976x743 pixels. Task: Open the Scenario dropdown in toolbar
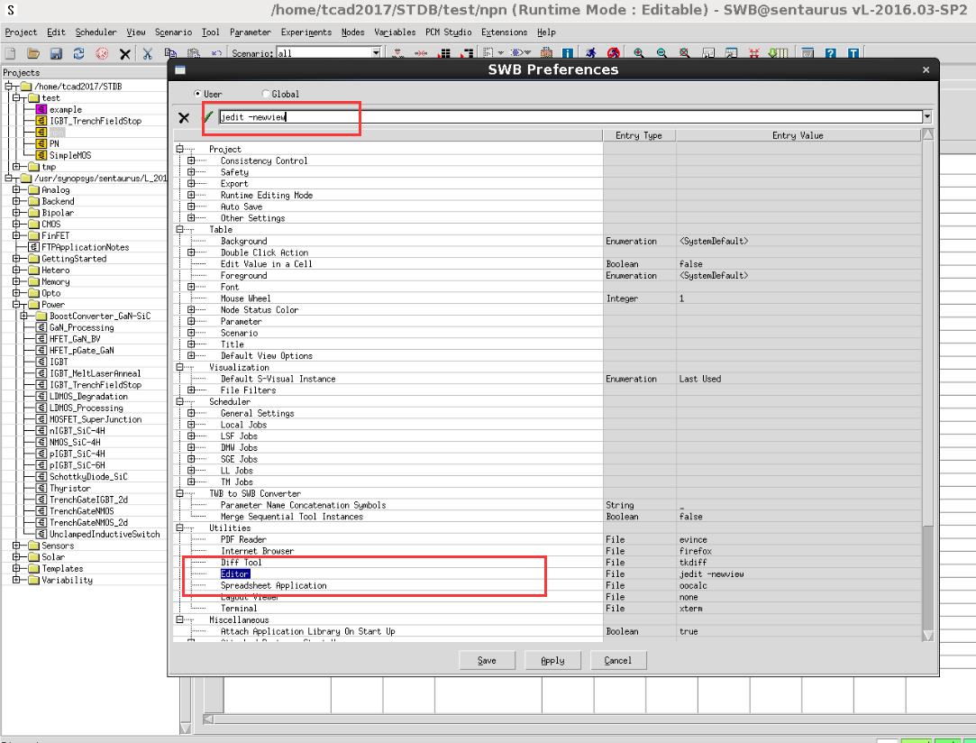point(377,54)
